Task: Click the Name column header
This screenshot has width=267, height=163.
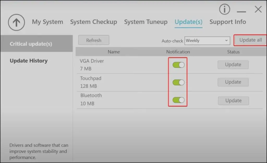Action: click(x=114, y=52)
